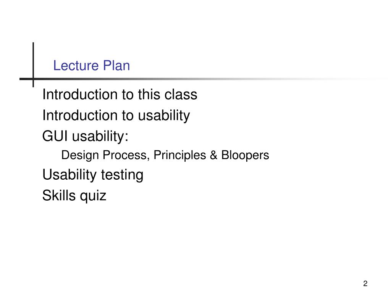
Task: Select the Introduction to this class line
Action: tap(120, 95)
